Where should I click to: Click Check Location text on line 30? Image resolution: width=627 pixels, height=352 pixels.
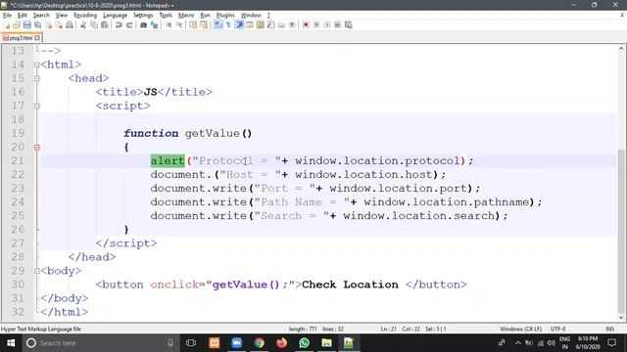point(350,285)
